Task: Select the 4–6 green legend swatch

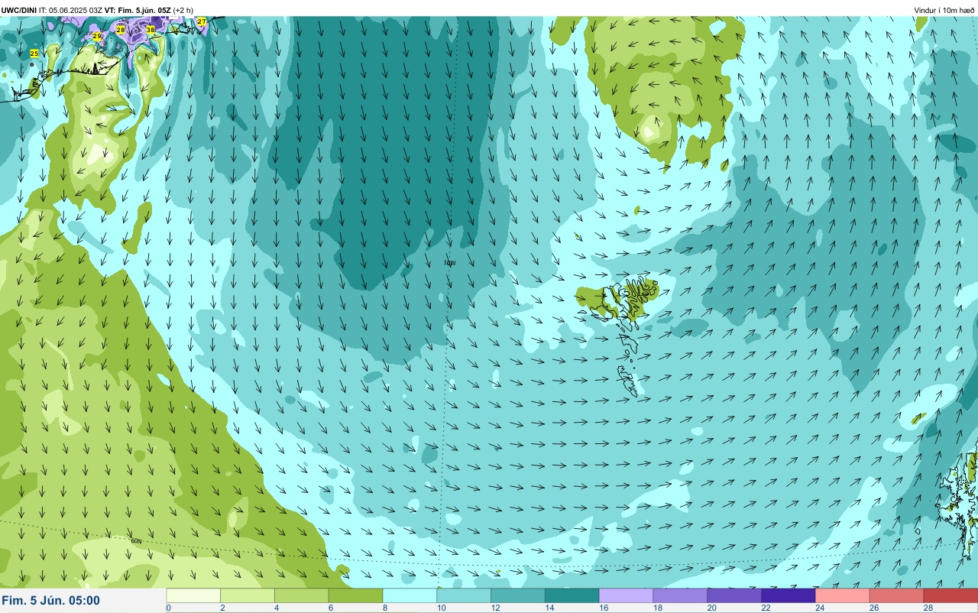Action: pos(302,595)
